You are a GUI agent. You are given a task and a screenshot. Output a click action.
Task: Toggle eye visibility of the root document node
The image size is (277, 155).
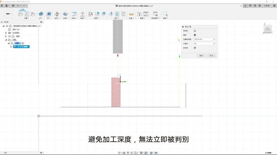tap(7, 26)
